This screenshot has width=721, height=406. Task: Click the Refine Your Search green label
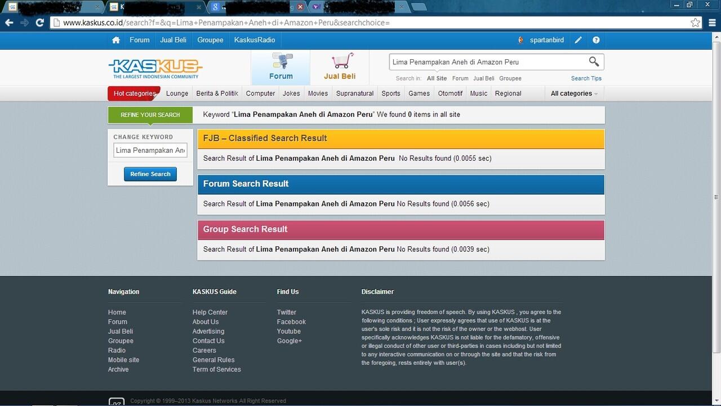pos(150,115)
